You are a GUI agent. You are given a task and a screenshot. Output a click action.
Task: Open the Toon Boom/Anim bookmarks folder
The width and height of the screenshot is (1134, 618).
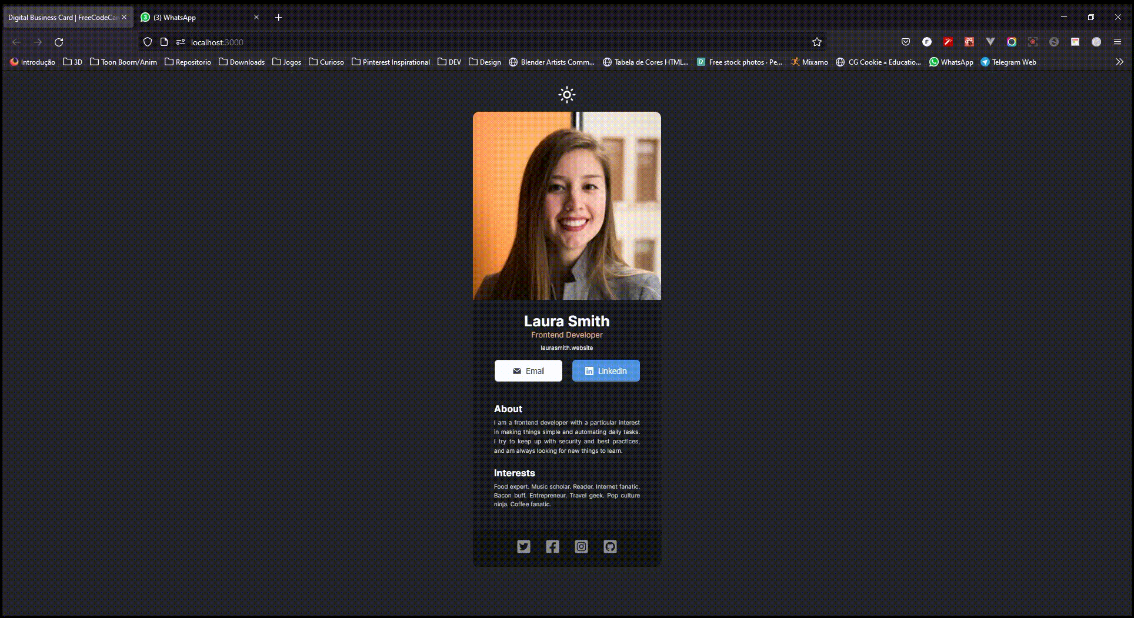124,62
